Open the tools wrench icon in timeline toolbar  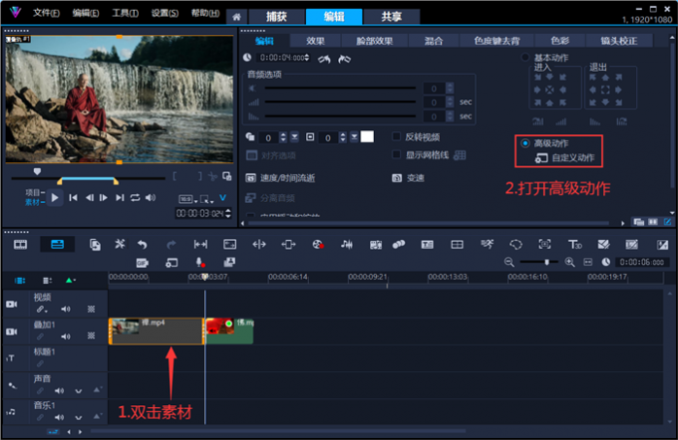pos(120,244)
